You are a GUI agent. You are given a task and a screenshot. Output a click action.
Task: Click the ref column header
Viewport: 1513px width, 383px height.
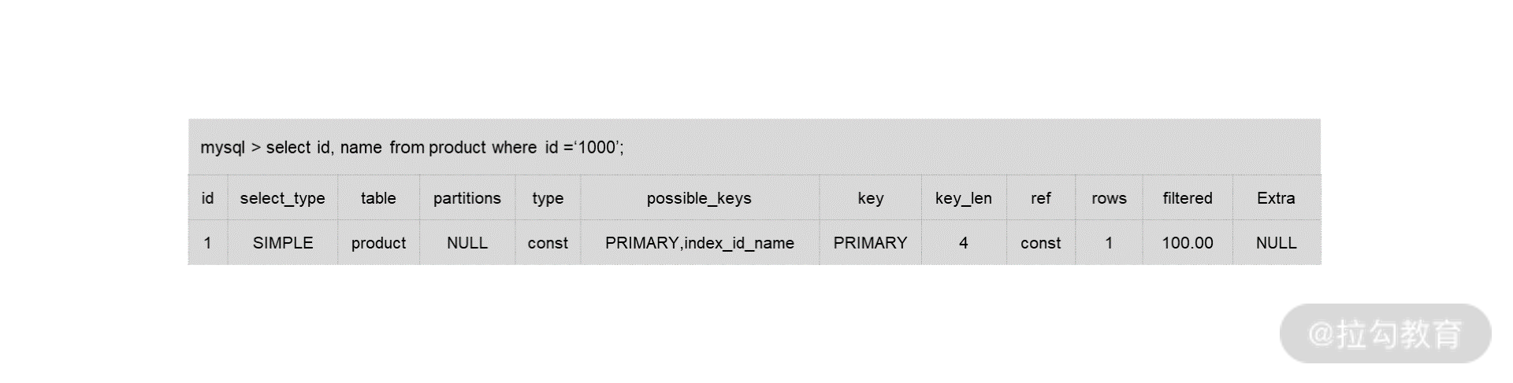click(x=1040, y=198)
